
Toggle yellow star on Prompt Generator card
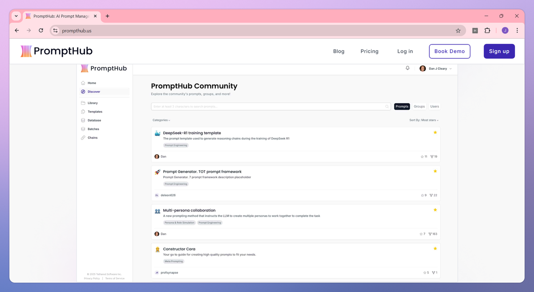[x=435, y=171]
